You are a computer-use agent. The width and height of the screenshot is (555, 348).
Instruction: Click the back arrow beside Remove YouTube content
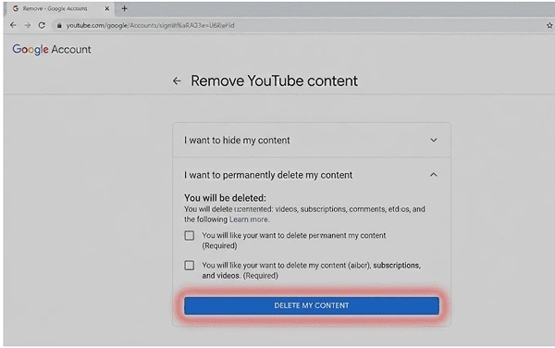coord(177,81)
